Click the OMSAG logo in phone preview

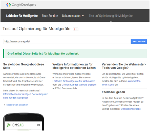[15, 125]
